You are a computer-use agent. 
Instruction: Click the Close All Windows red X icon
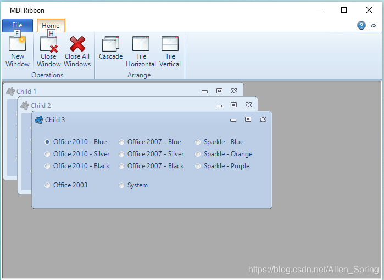coord(77,44)
